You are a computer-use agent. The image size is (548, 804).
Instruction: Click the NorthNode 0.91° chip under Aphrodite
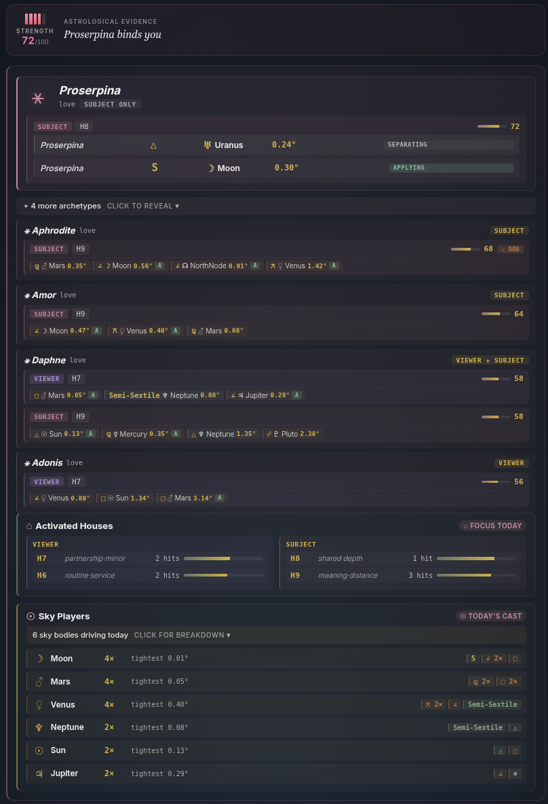217,266
